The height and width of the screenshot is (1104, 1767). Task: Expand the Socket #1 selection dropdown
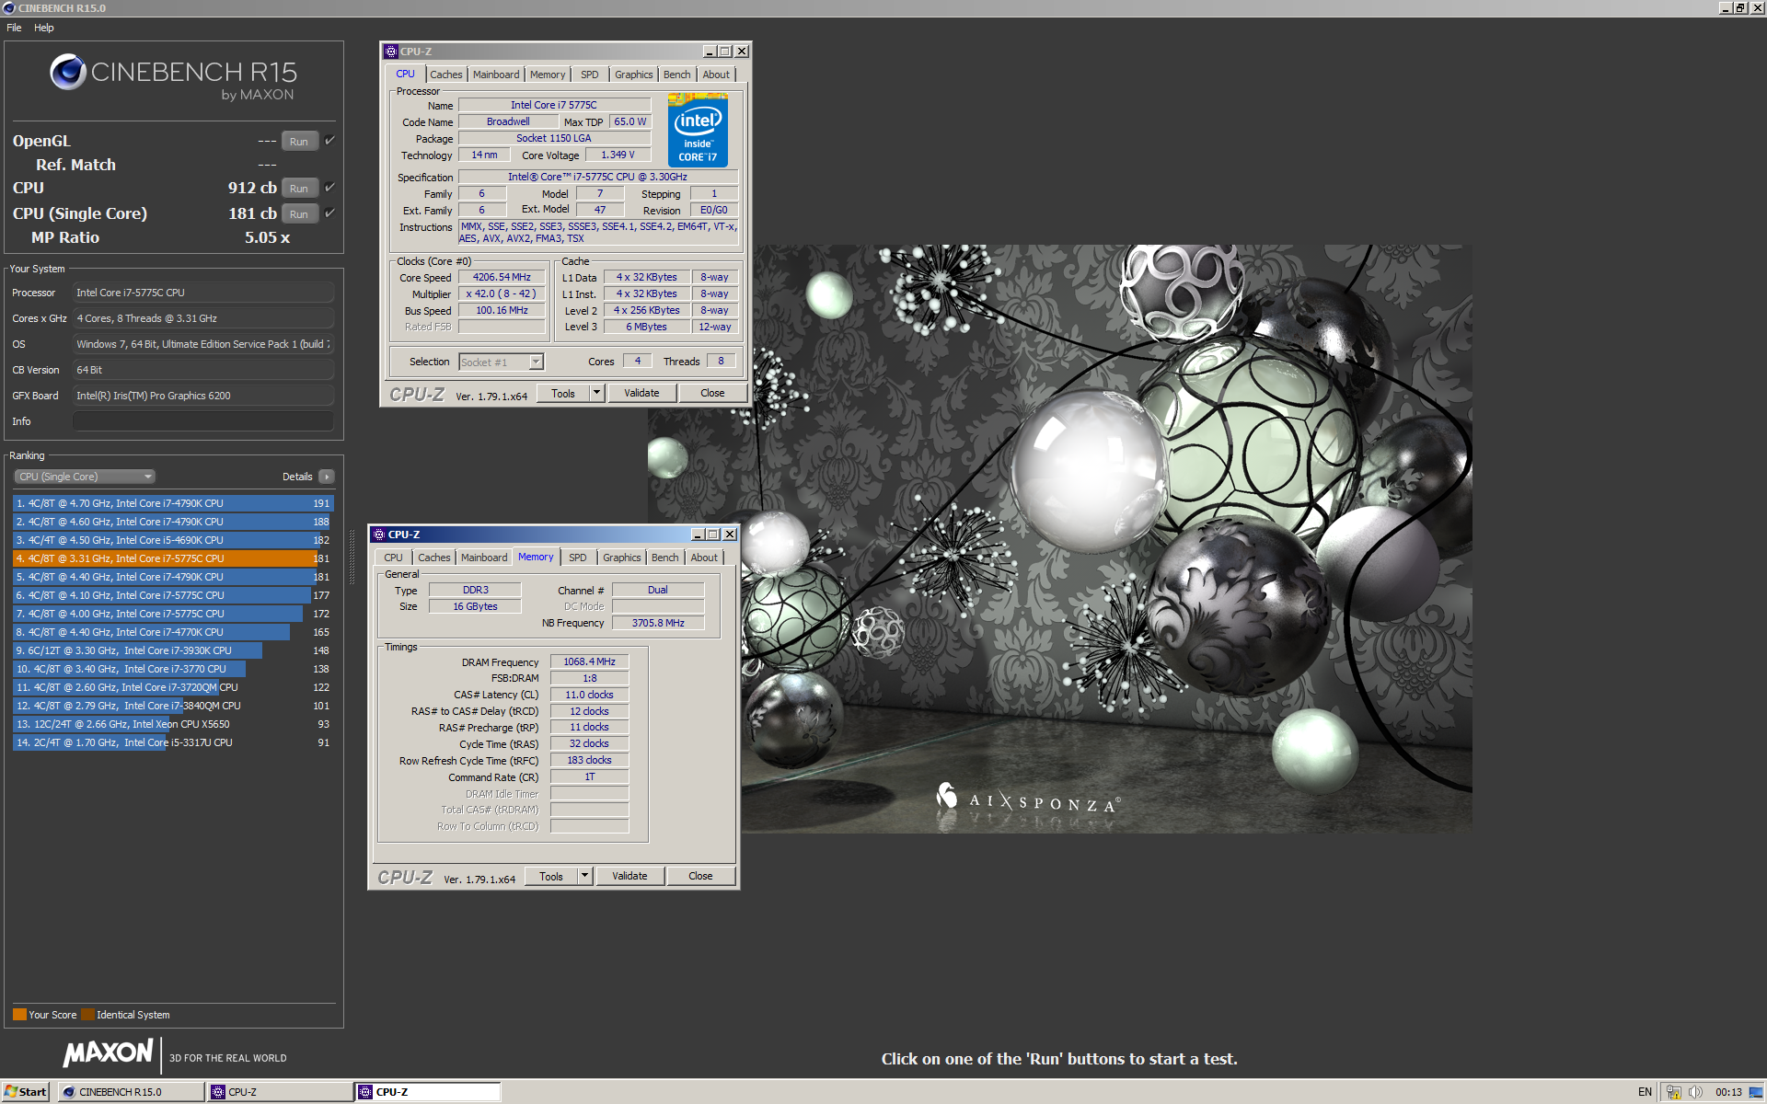coord(536,362)
